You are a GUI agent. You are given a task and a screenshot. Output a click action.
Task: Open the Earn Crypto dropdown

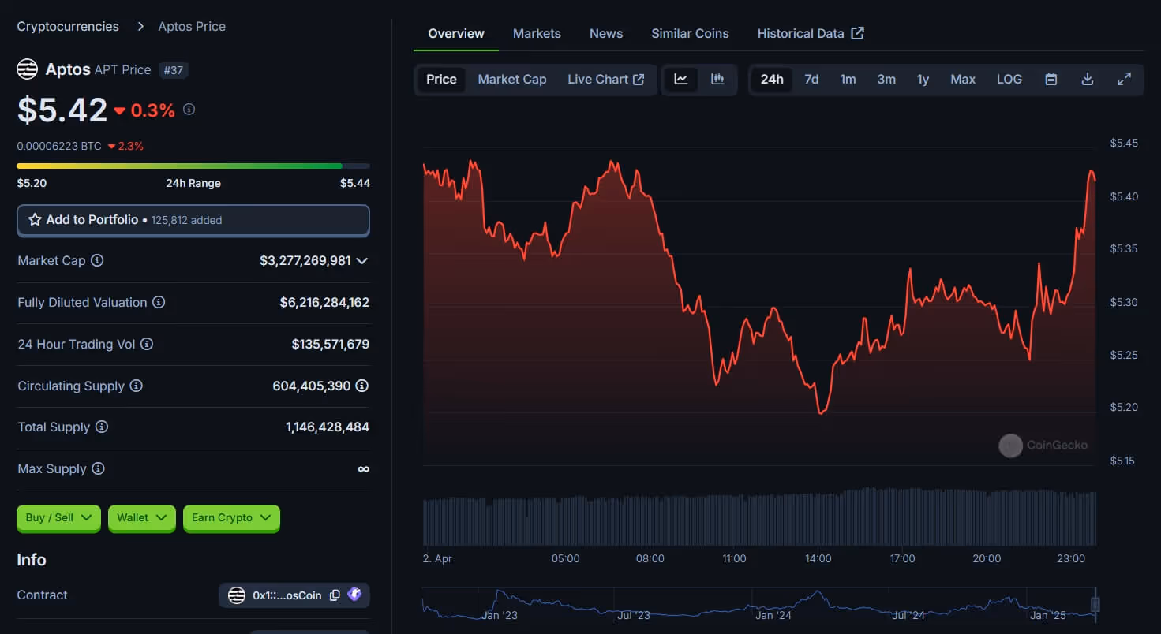pyautogui.click(x=231, y=517)
